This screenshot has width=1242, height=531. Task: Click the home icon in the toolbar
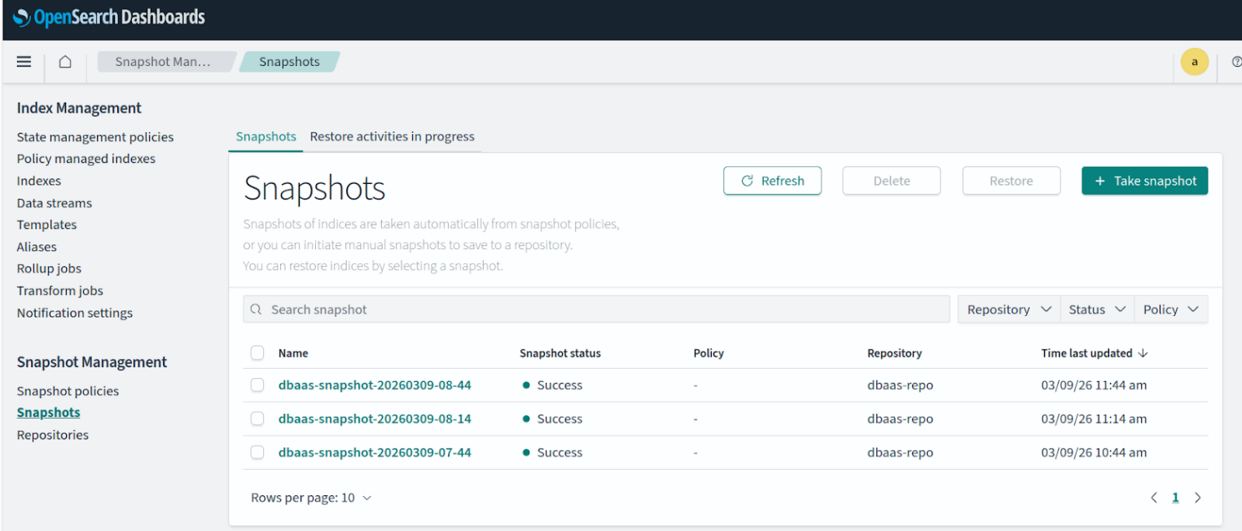tap(64, 61)
